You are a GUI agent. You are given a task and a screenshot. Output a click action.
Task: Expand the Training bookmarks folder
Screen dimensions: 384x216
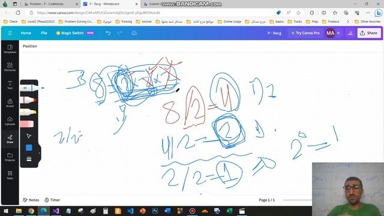124,22
